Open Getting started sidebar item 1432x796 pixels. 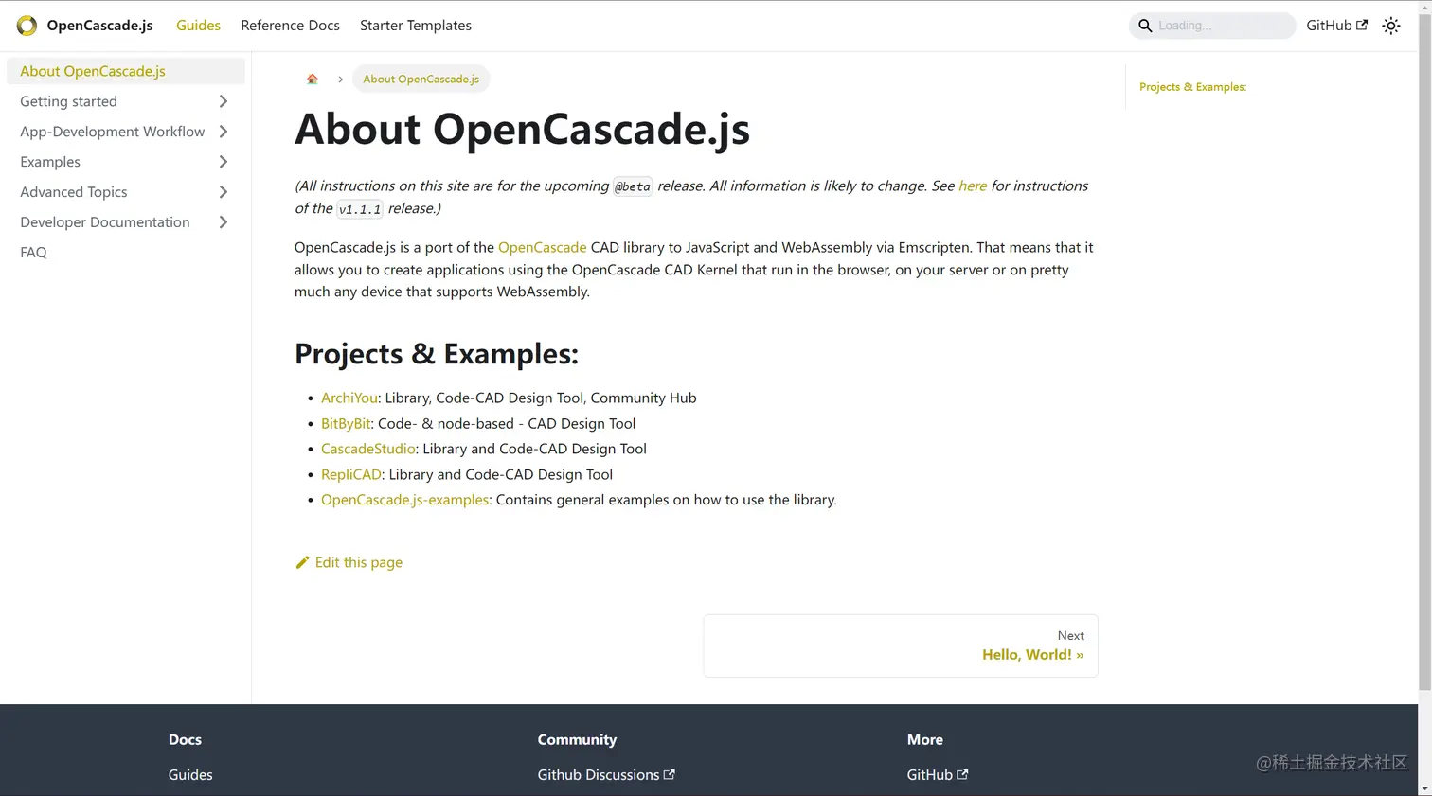pos(68,101)
